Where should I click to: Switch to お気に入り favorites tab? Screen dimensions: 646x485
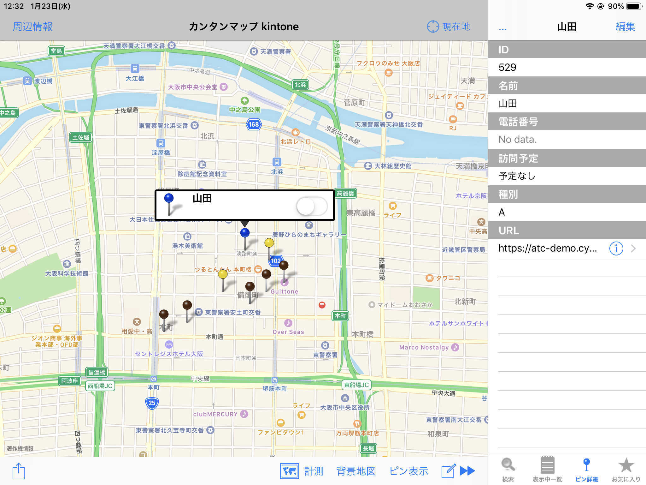(626, 470)
